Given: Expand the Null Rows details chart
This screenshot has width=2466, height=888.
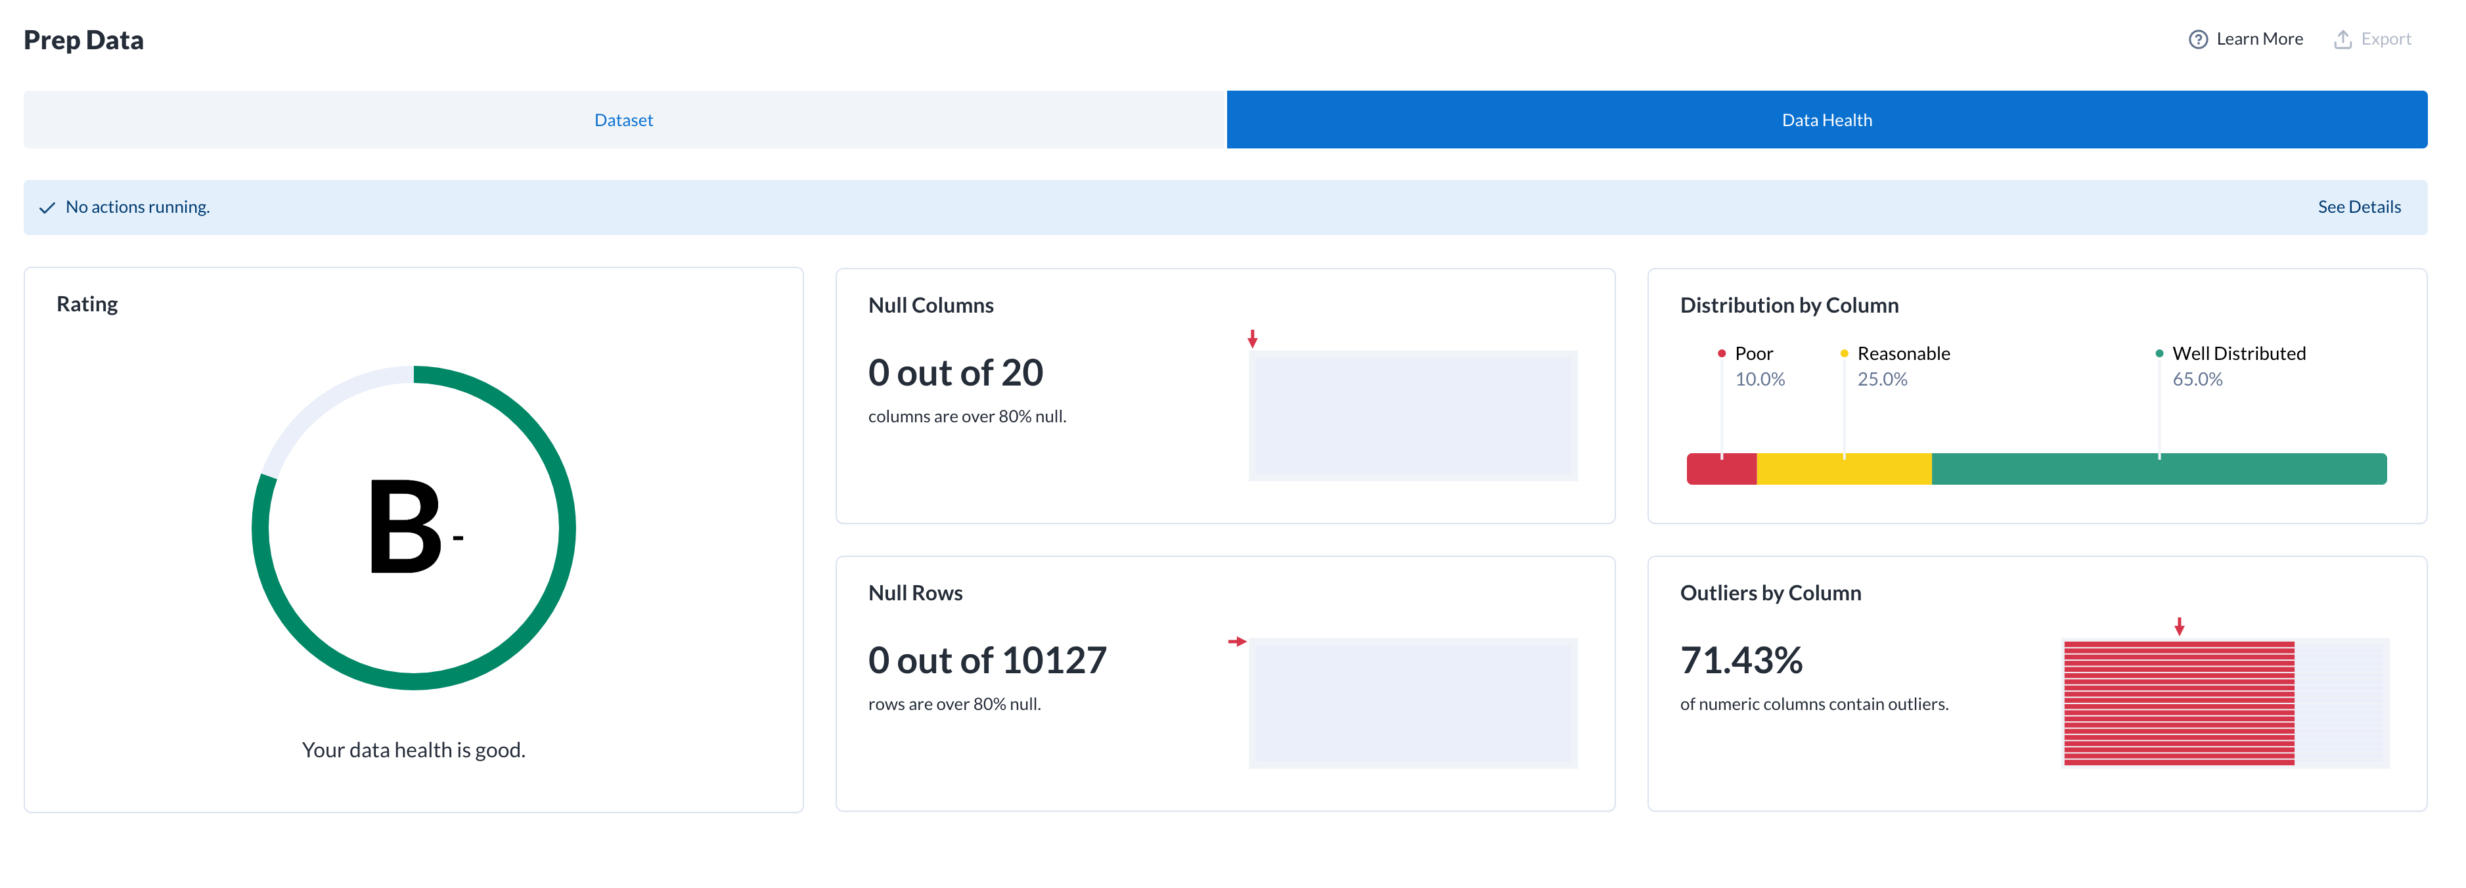Looking at the screenshot, I should [x=1413, y=703].
